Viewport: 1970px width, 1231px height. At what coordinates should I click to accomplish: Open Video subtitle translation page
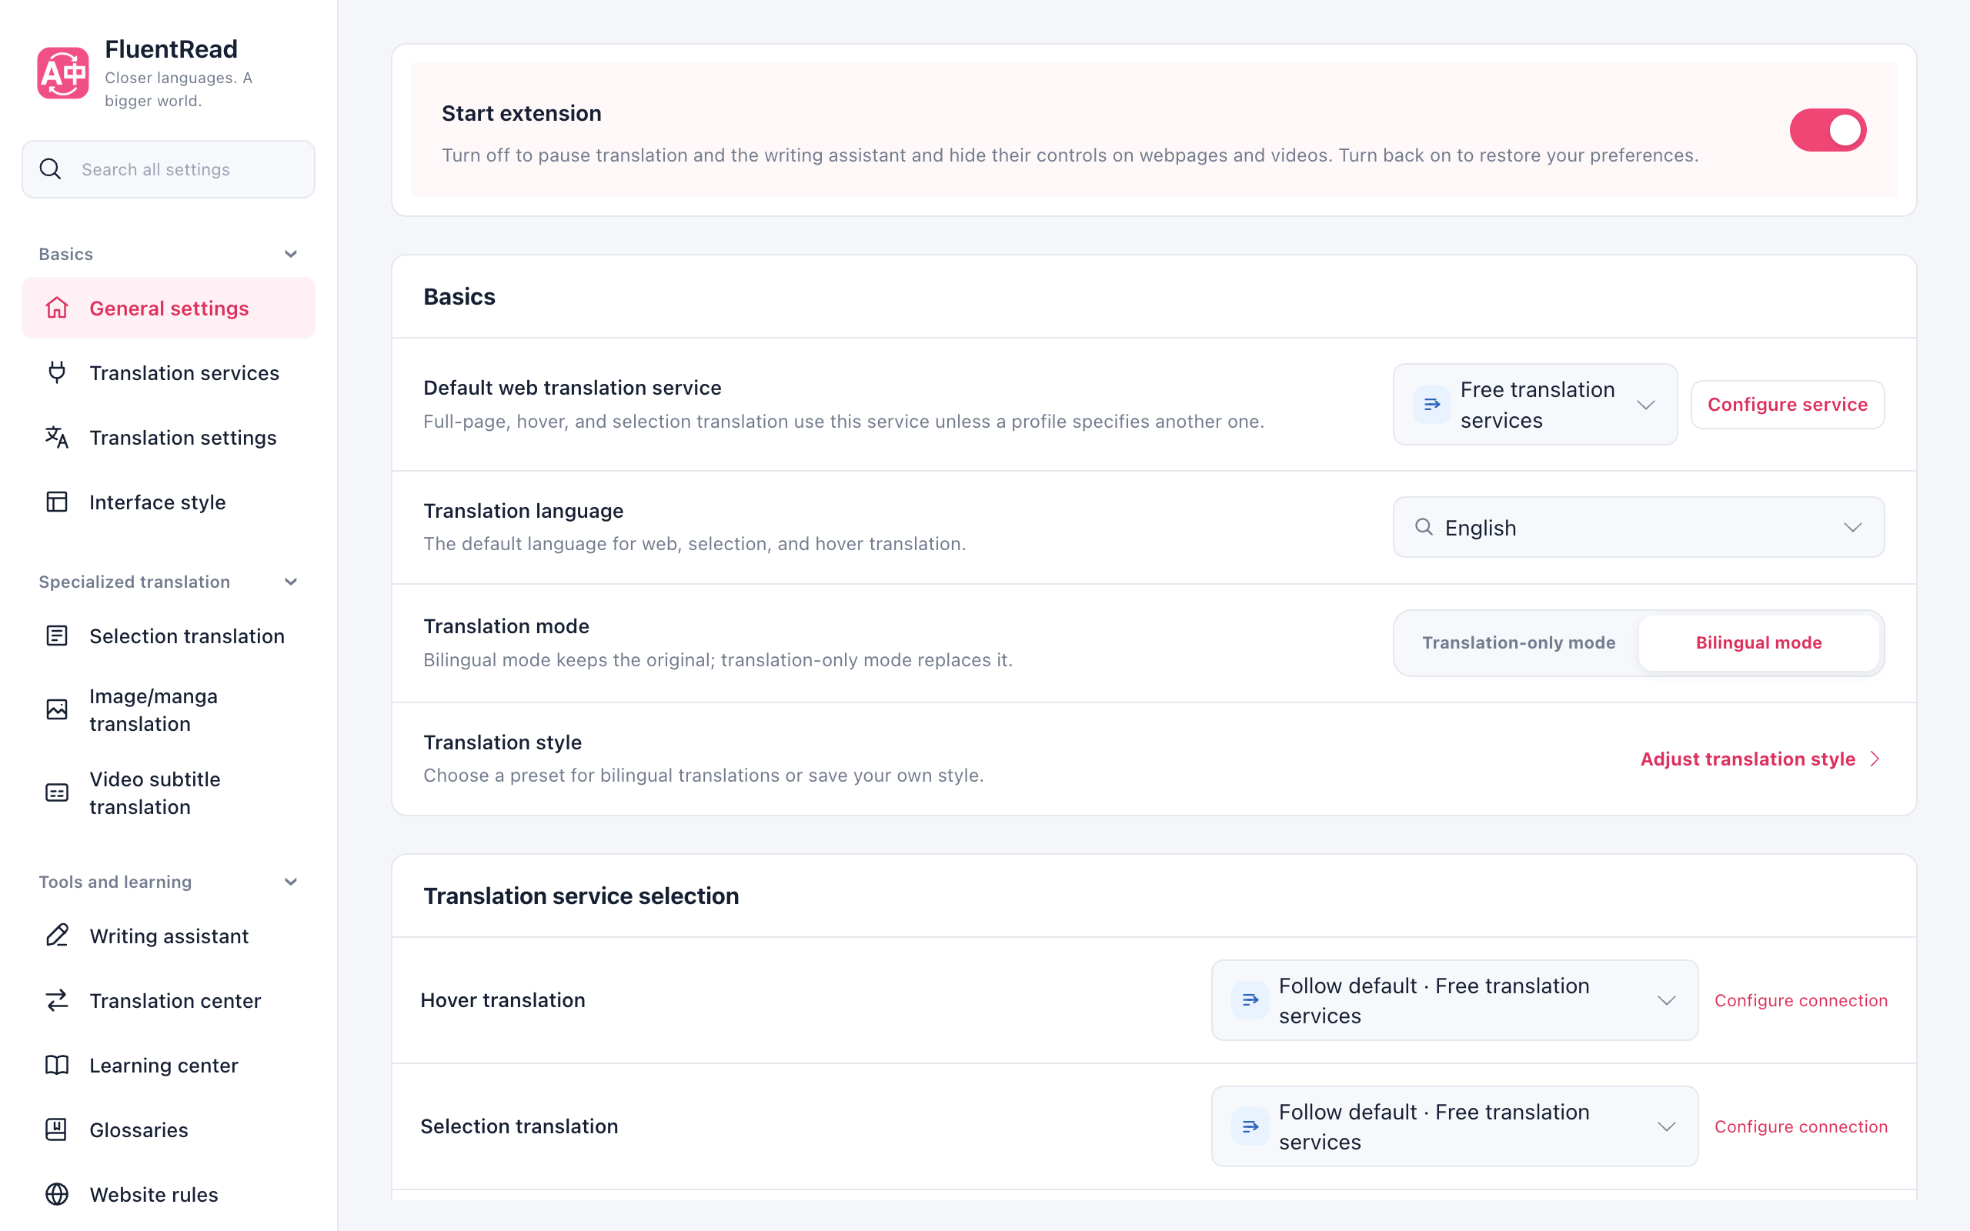point(168,792)
